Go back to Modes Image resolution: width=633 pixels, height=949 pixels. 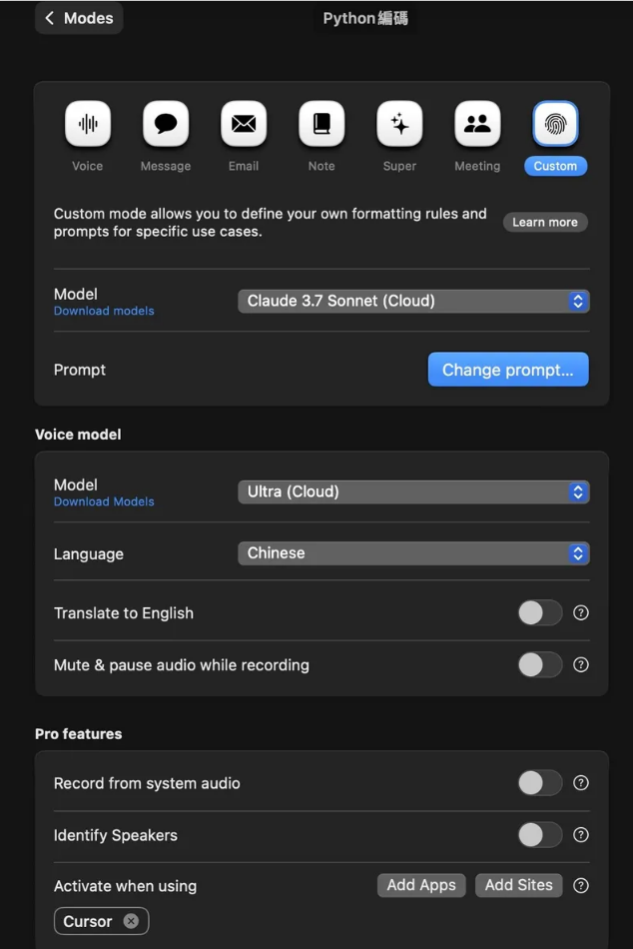point(79,18)
